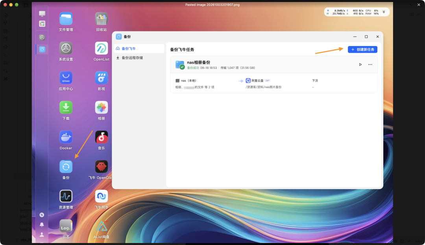Click the /资源库/资料/nas照片备份 destination path
The width and height of the screenshot is (425, 245).
[x=263, y=87]
